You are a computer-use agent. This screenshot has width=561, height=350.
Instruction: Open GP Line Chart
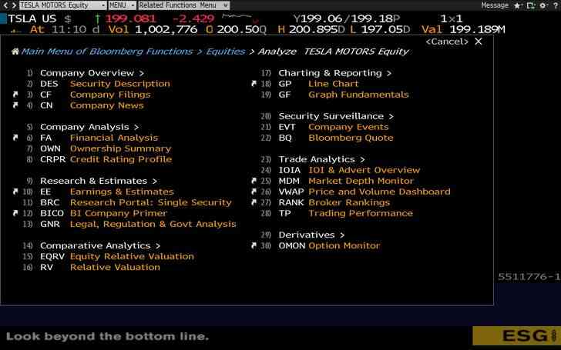point(318,84)
